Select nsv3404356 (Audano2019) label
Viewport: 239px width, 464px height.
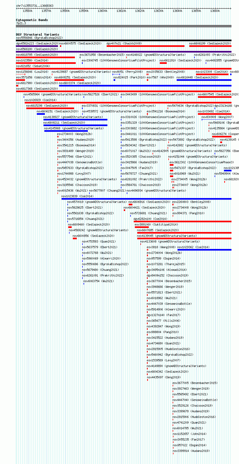tap(76, 140)
